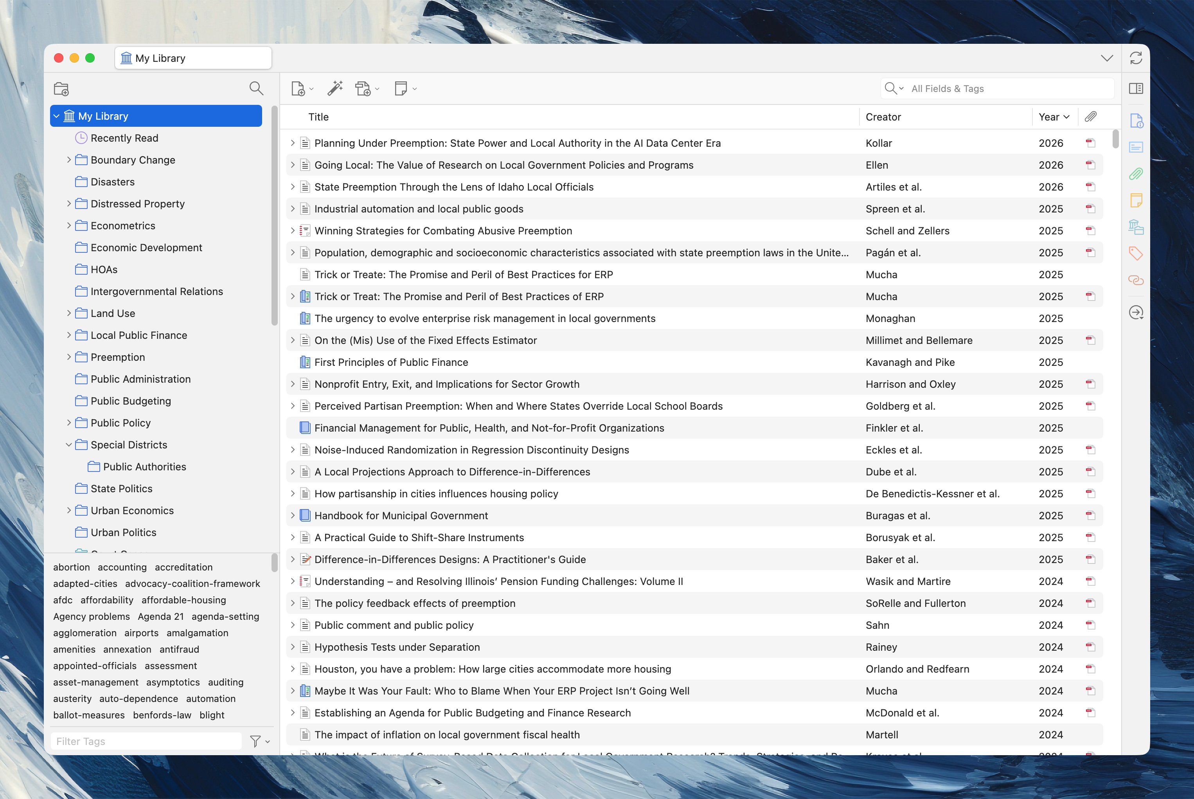
Task: Open the Attachments paperclip in side rail
Action: [x=1136, y=174]
